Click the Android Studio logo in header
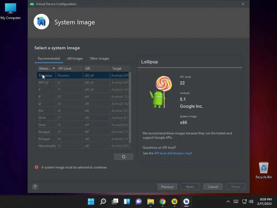 [41, 22]
